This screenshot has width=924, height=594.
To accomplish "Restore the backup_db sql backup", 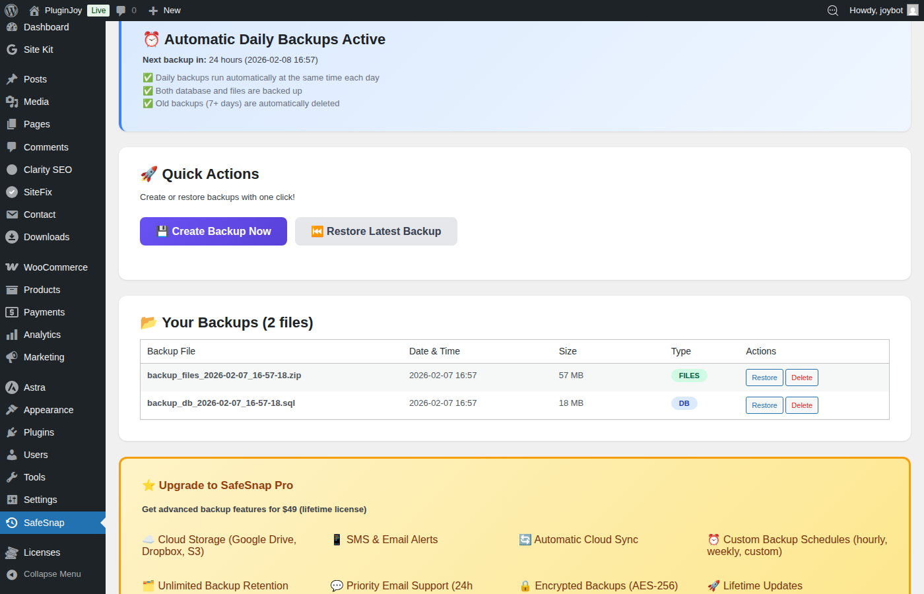I will click(x=764, y=405).
